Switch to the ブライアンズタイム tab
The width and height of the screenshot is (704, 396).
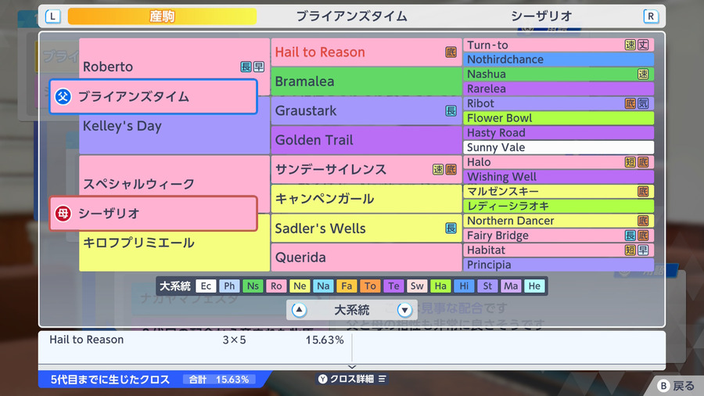(x=351, y=16)
